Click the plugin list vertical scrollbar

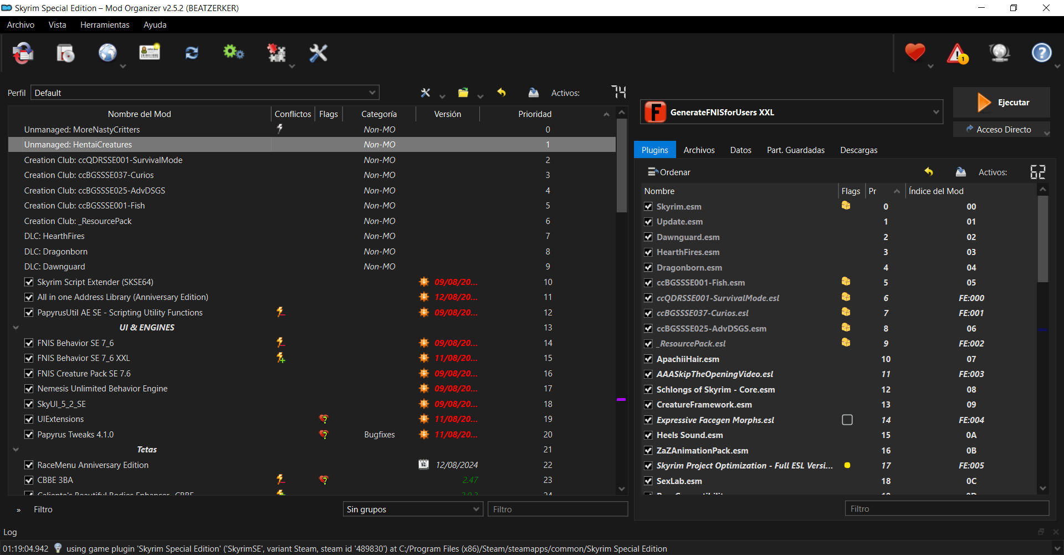(x=1043, y=238)
